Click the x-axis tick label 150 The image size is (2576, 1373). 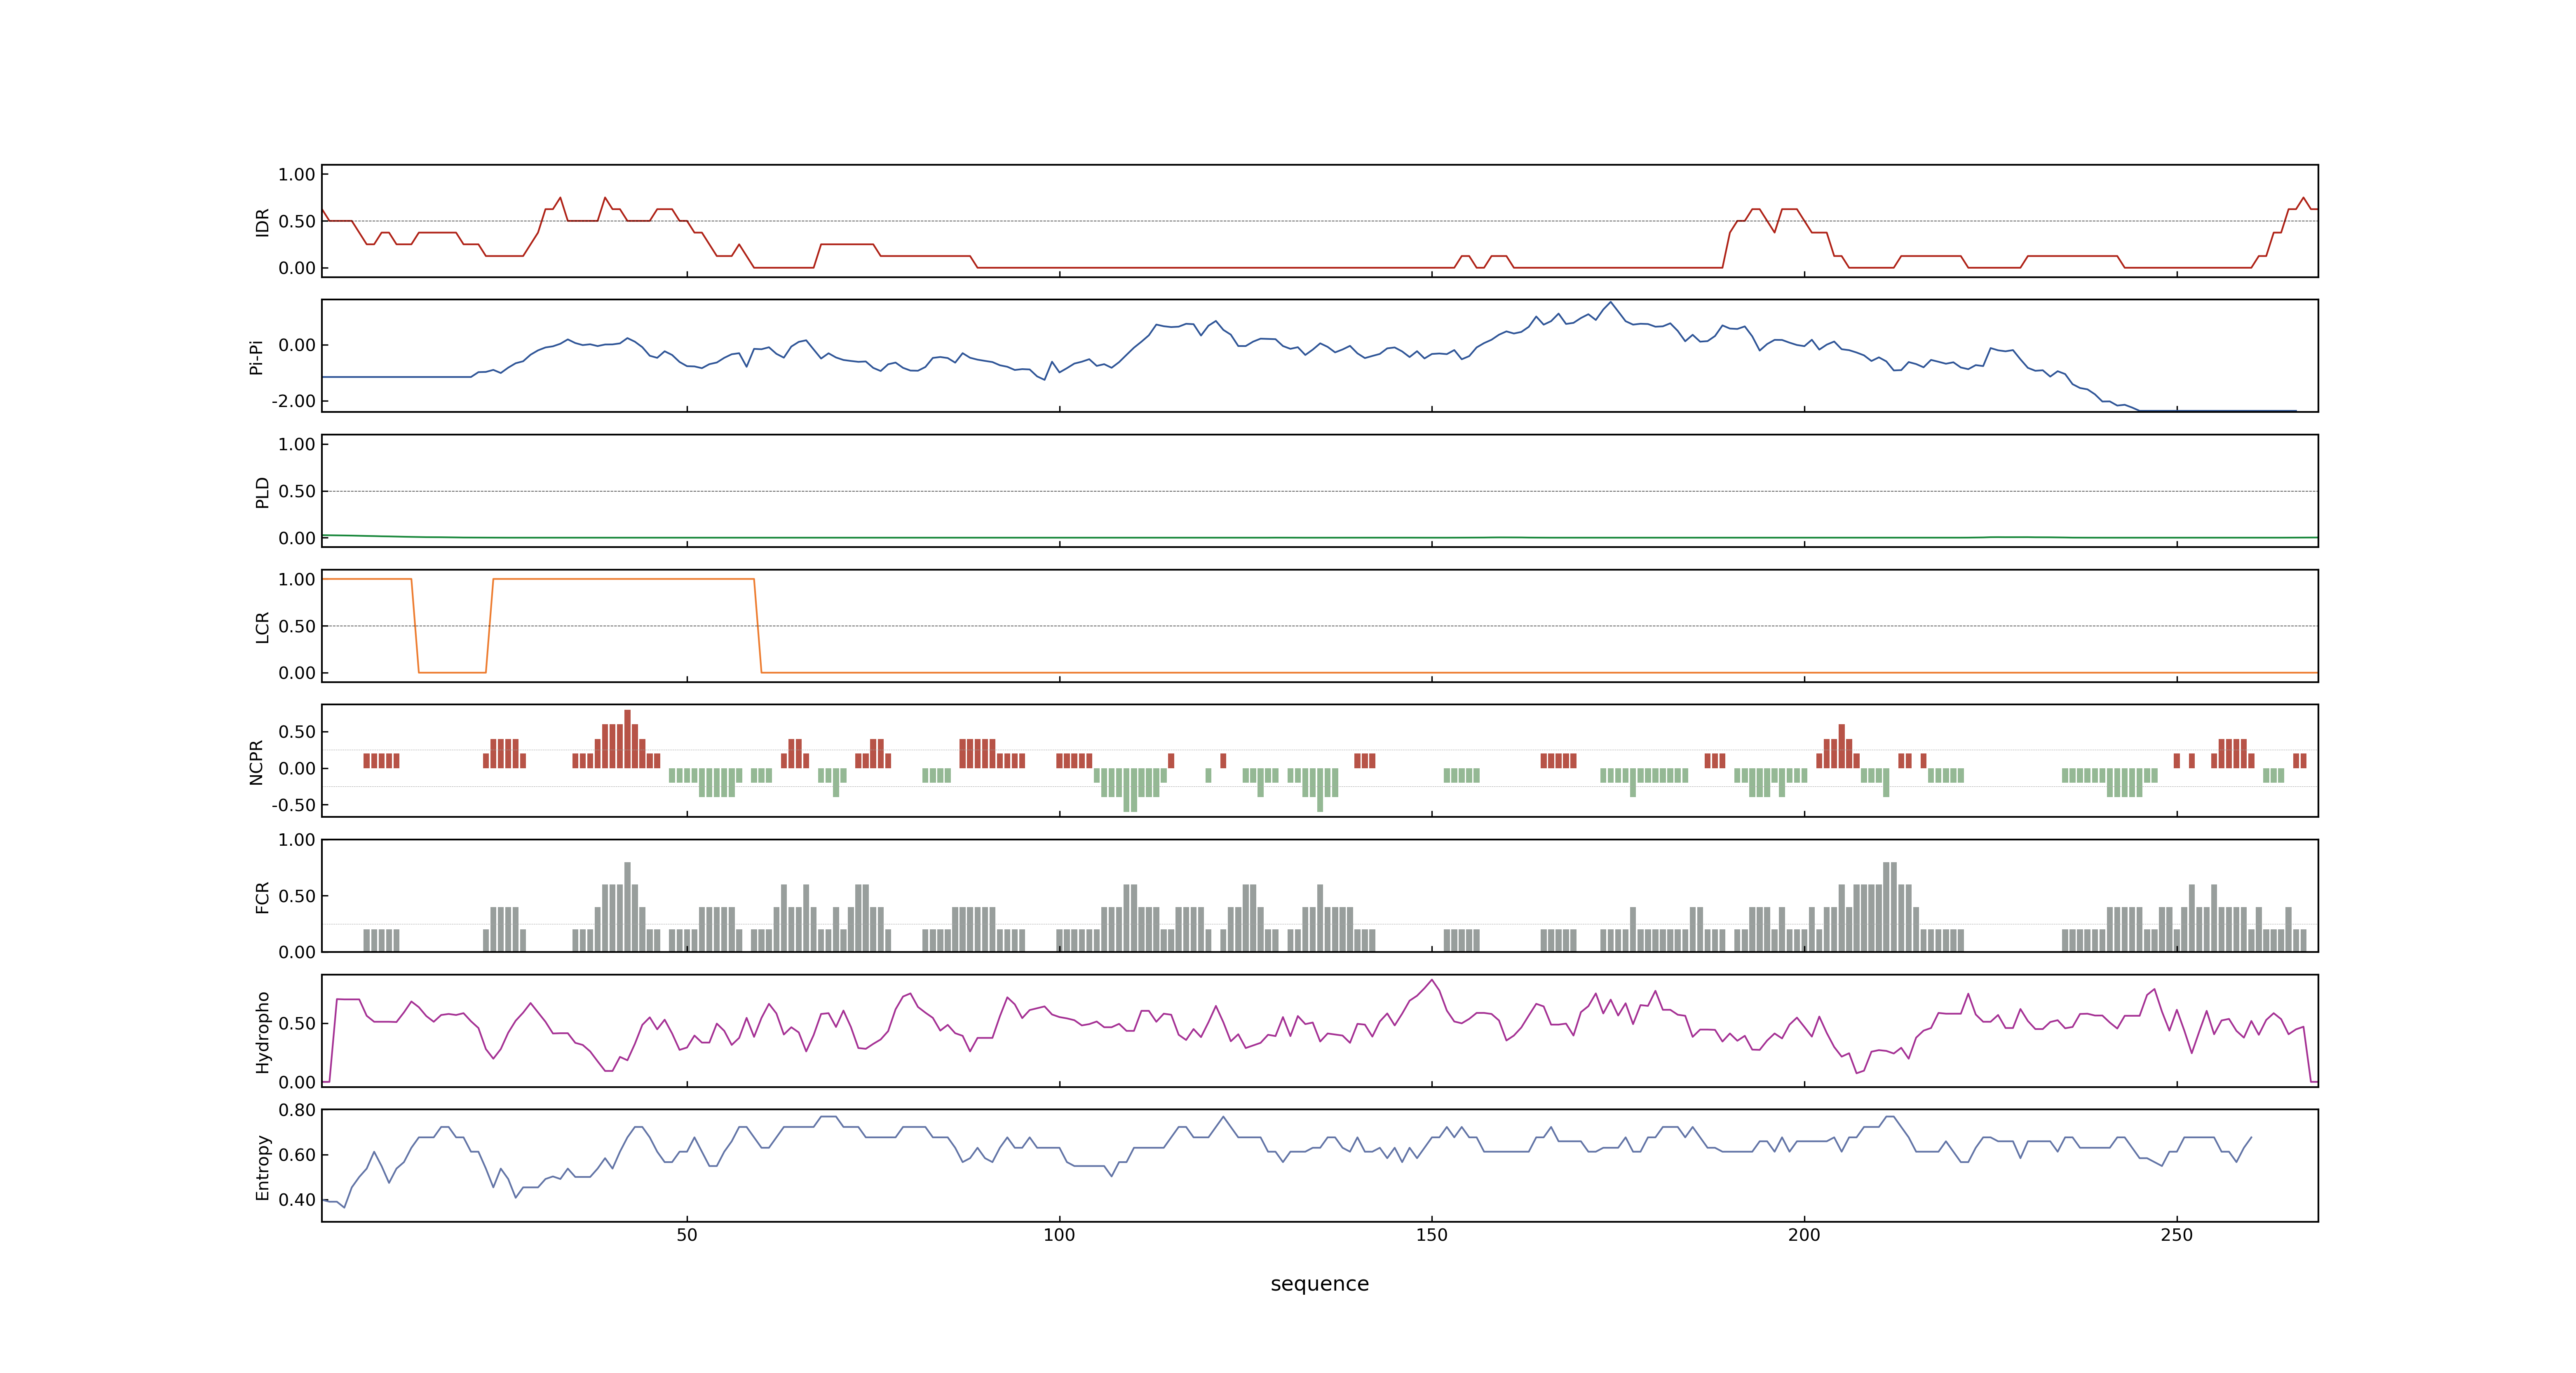point(1431,1234)
